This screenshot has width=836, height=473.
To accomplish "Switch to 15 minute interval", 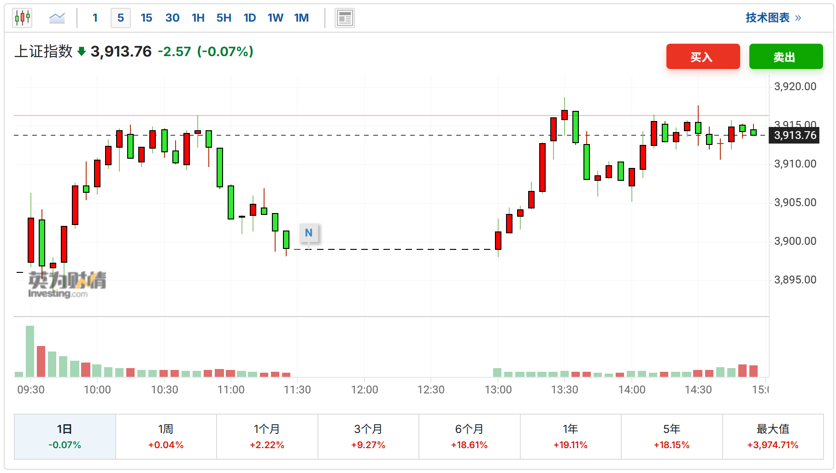I will point(147,18).
